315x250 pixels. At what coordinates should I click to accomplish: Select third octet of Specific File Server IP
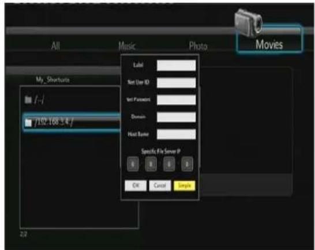[x=169, y=164]
